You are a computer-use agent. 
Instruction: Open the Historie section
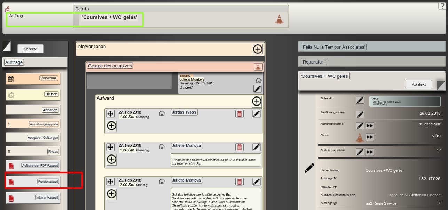tap(51, 94)
